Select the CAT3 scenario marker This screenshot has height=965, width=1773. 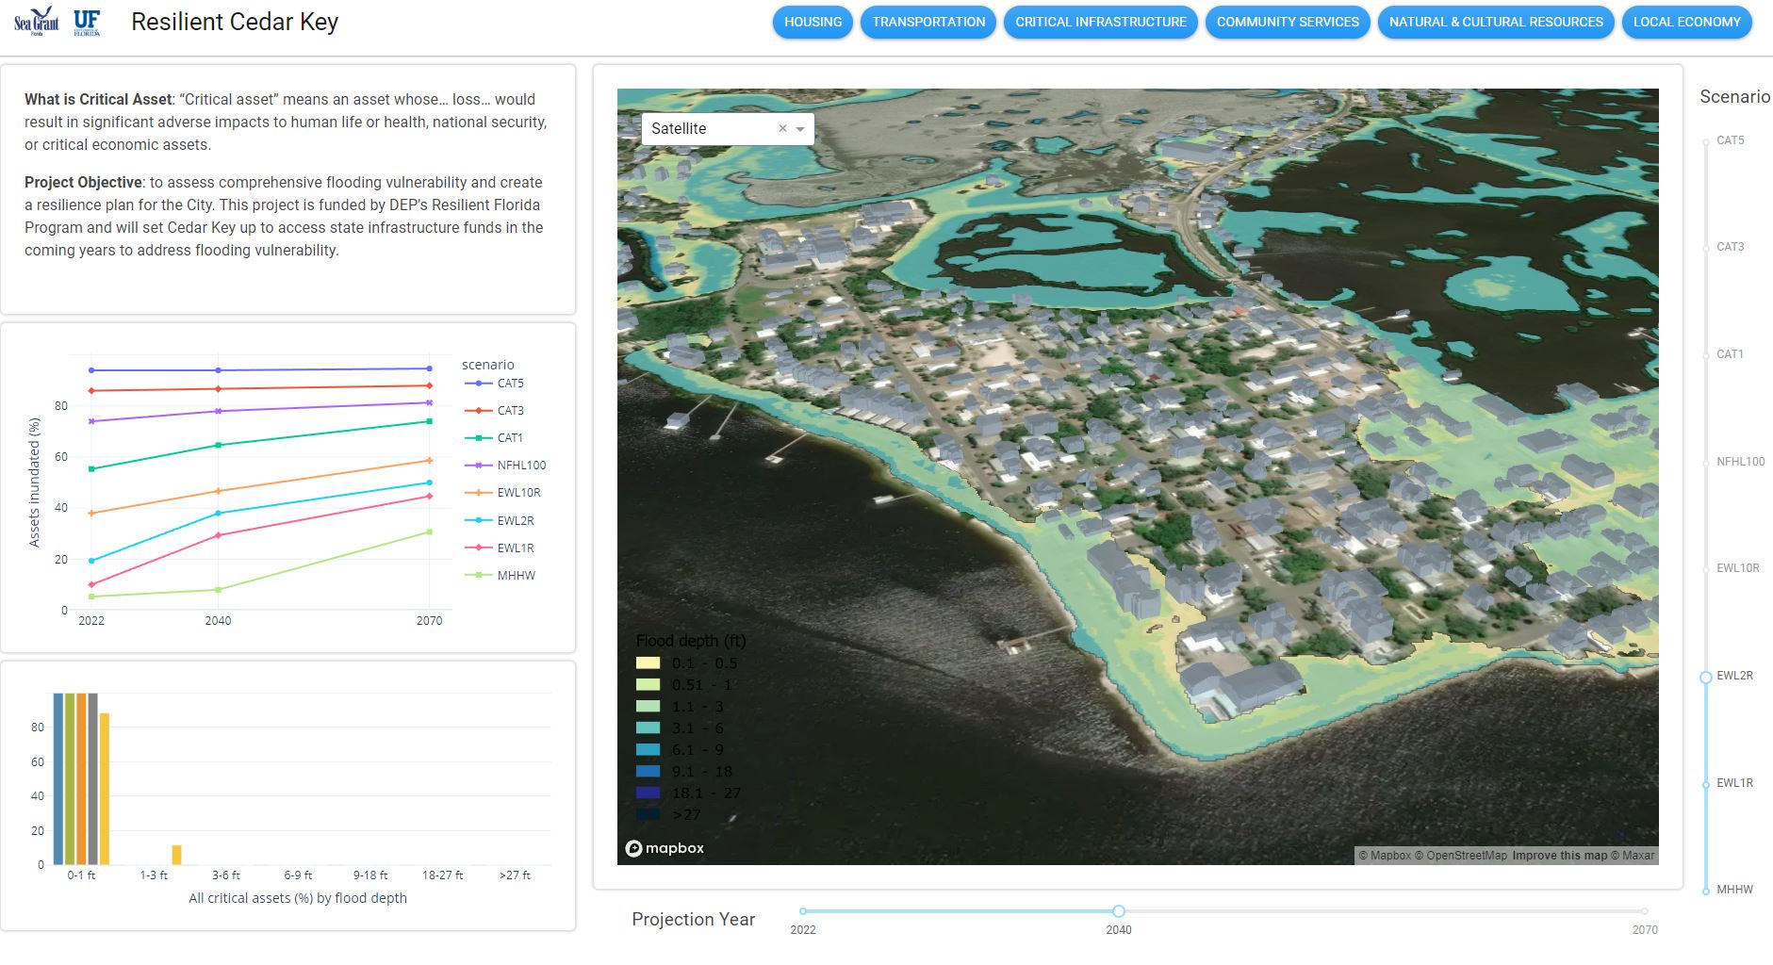pyautogui.click(x=1705, y=248)
